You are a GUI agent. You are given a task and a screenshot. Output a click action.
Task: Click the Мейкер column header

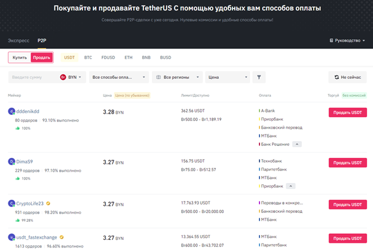pos(14,95)
